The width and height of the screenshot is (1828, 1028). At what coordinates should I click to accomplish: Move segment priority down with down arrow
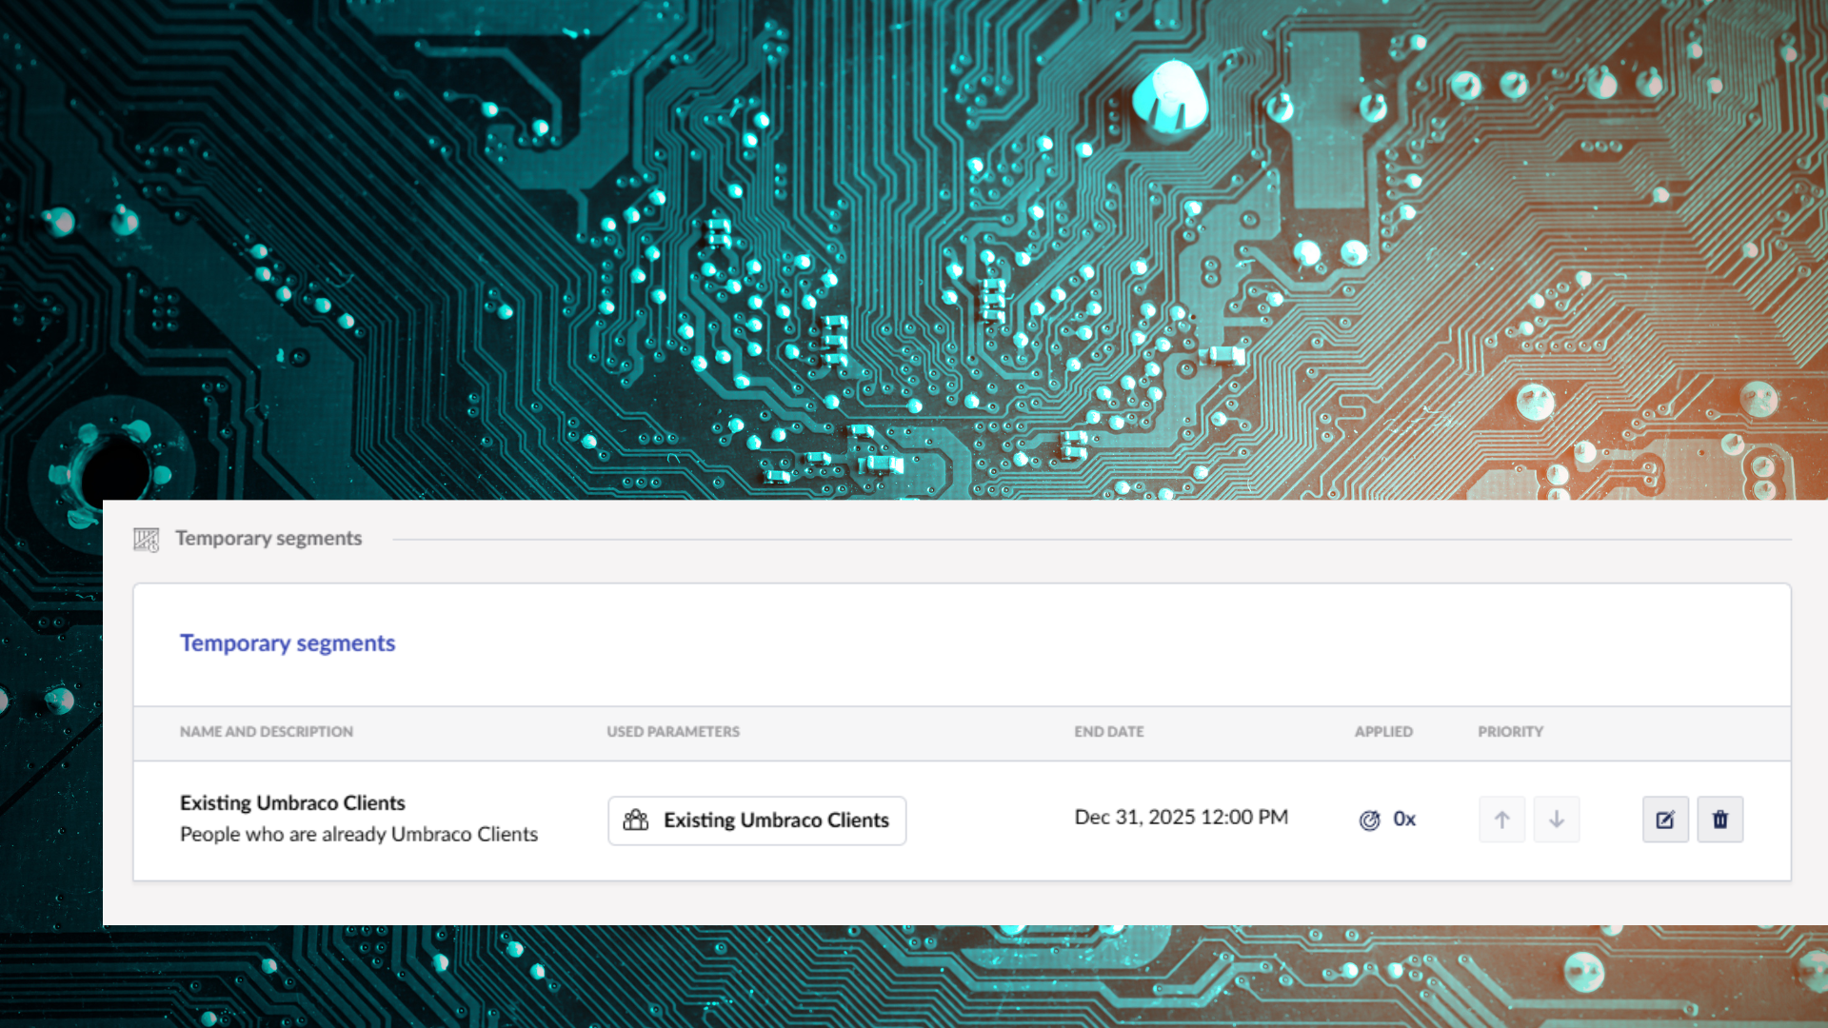1557,820
